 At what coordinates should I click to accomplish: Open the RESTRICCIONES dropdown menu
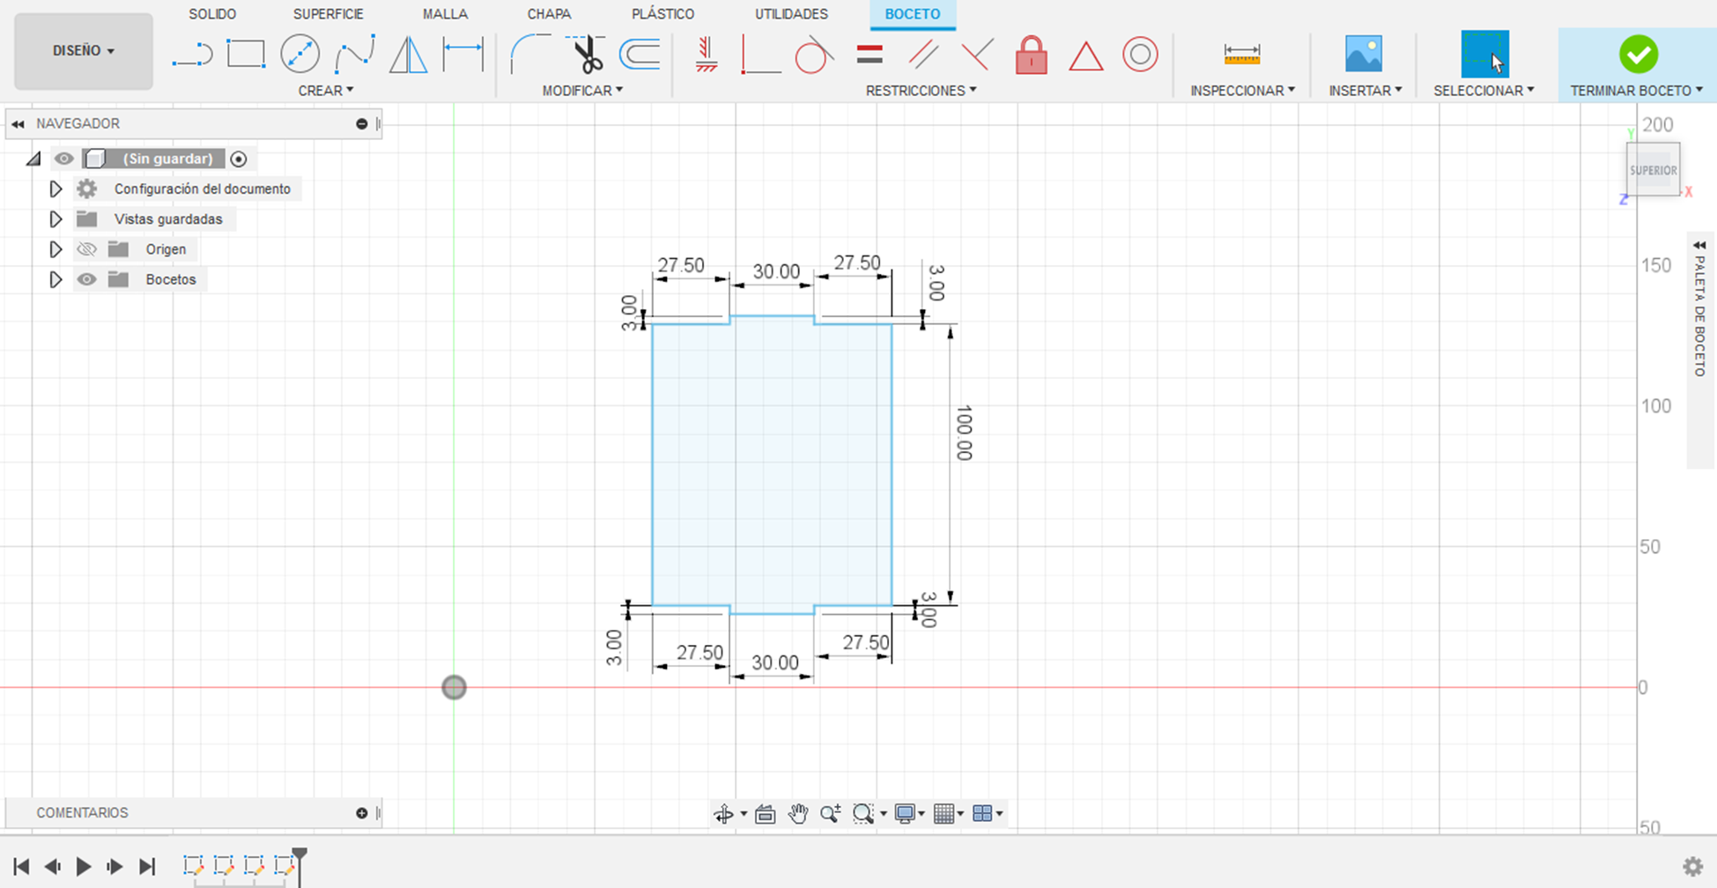(921, 91)
